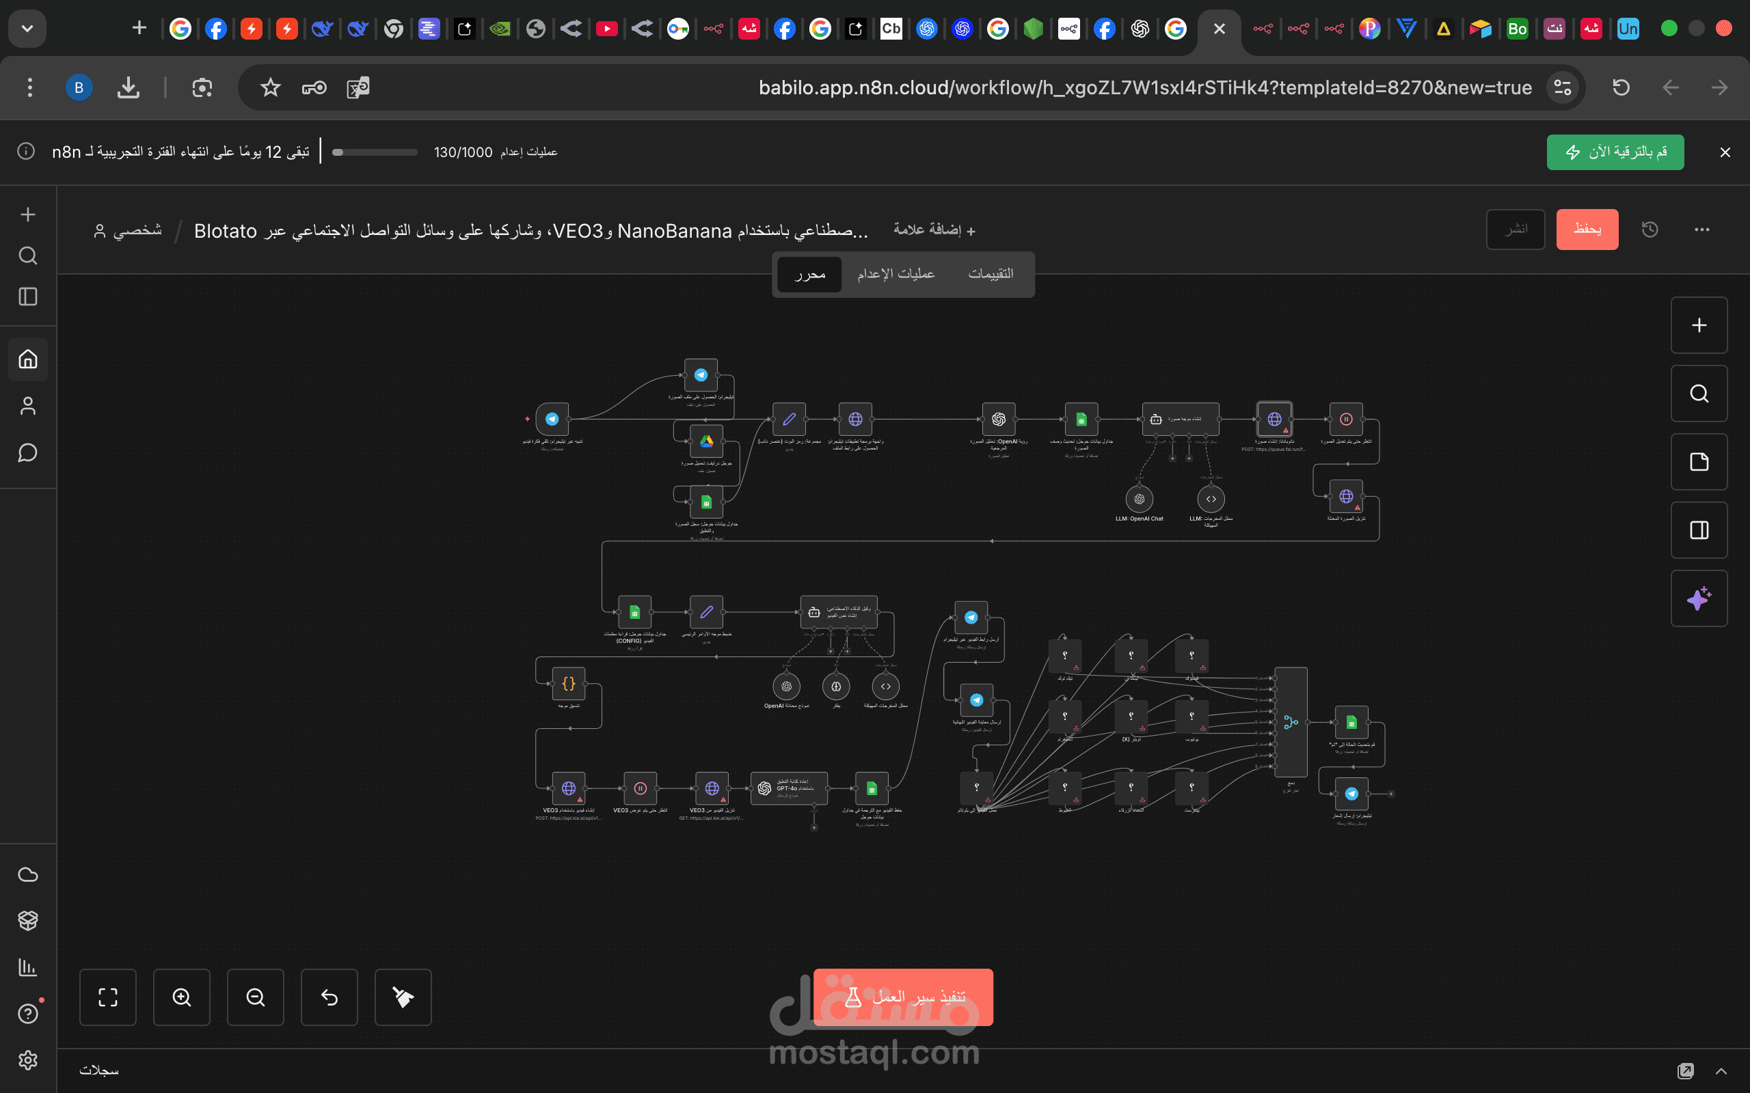Open the three-dots workflow options menu

tap(1701, 230)
